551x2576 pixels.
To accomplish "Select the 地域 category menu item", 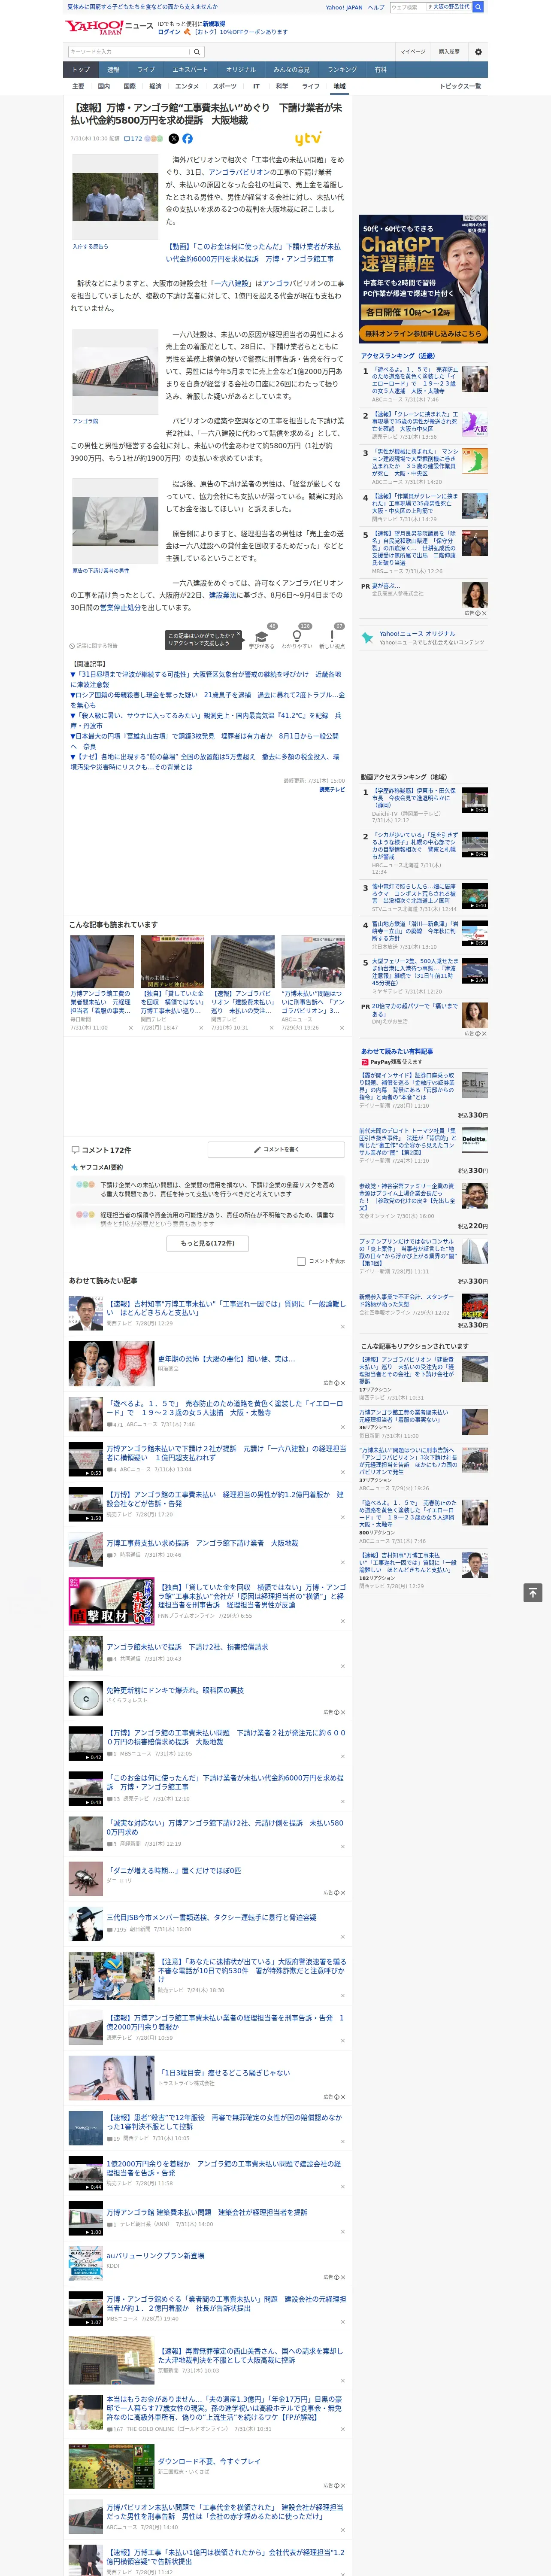I will 339,86.
